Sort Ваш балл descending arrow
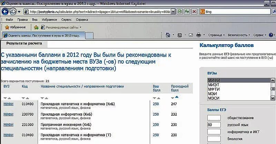The height and width of the screenshot is (144, 276). tap(154, 98)
